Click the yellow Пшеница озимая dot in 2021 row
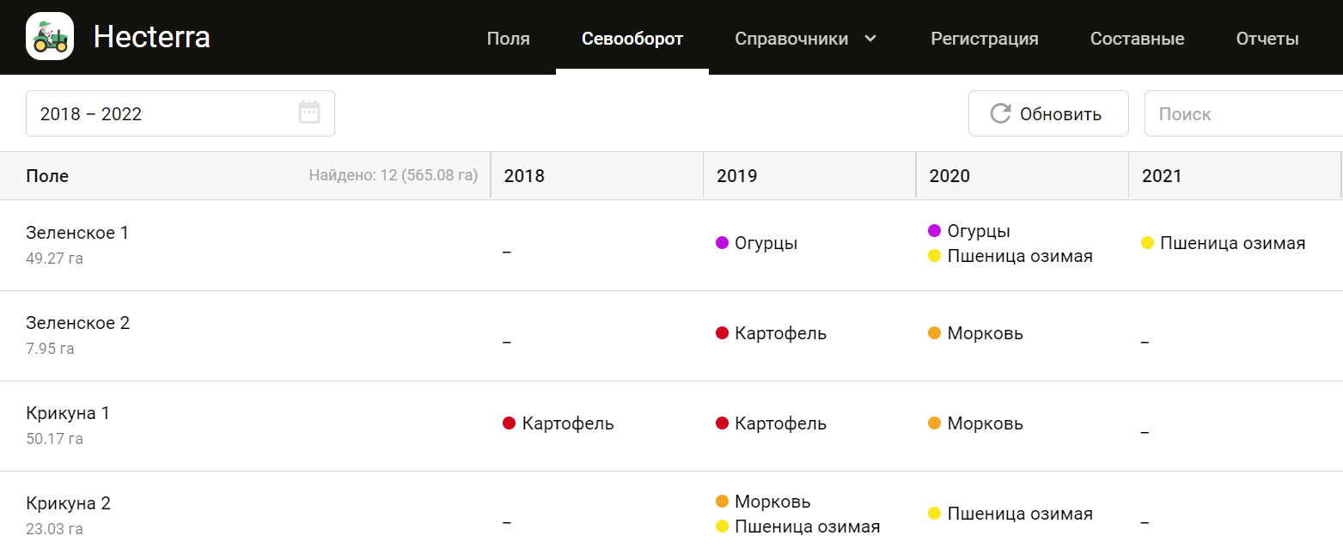Image resolution: width=1343 pixels, height=560 pixels. (x=1147, y=243)
